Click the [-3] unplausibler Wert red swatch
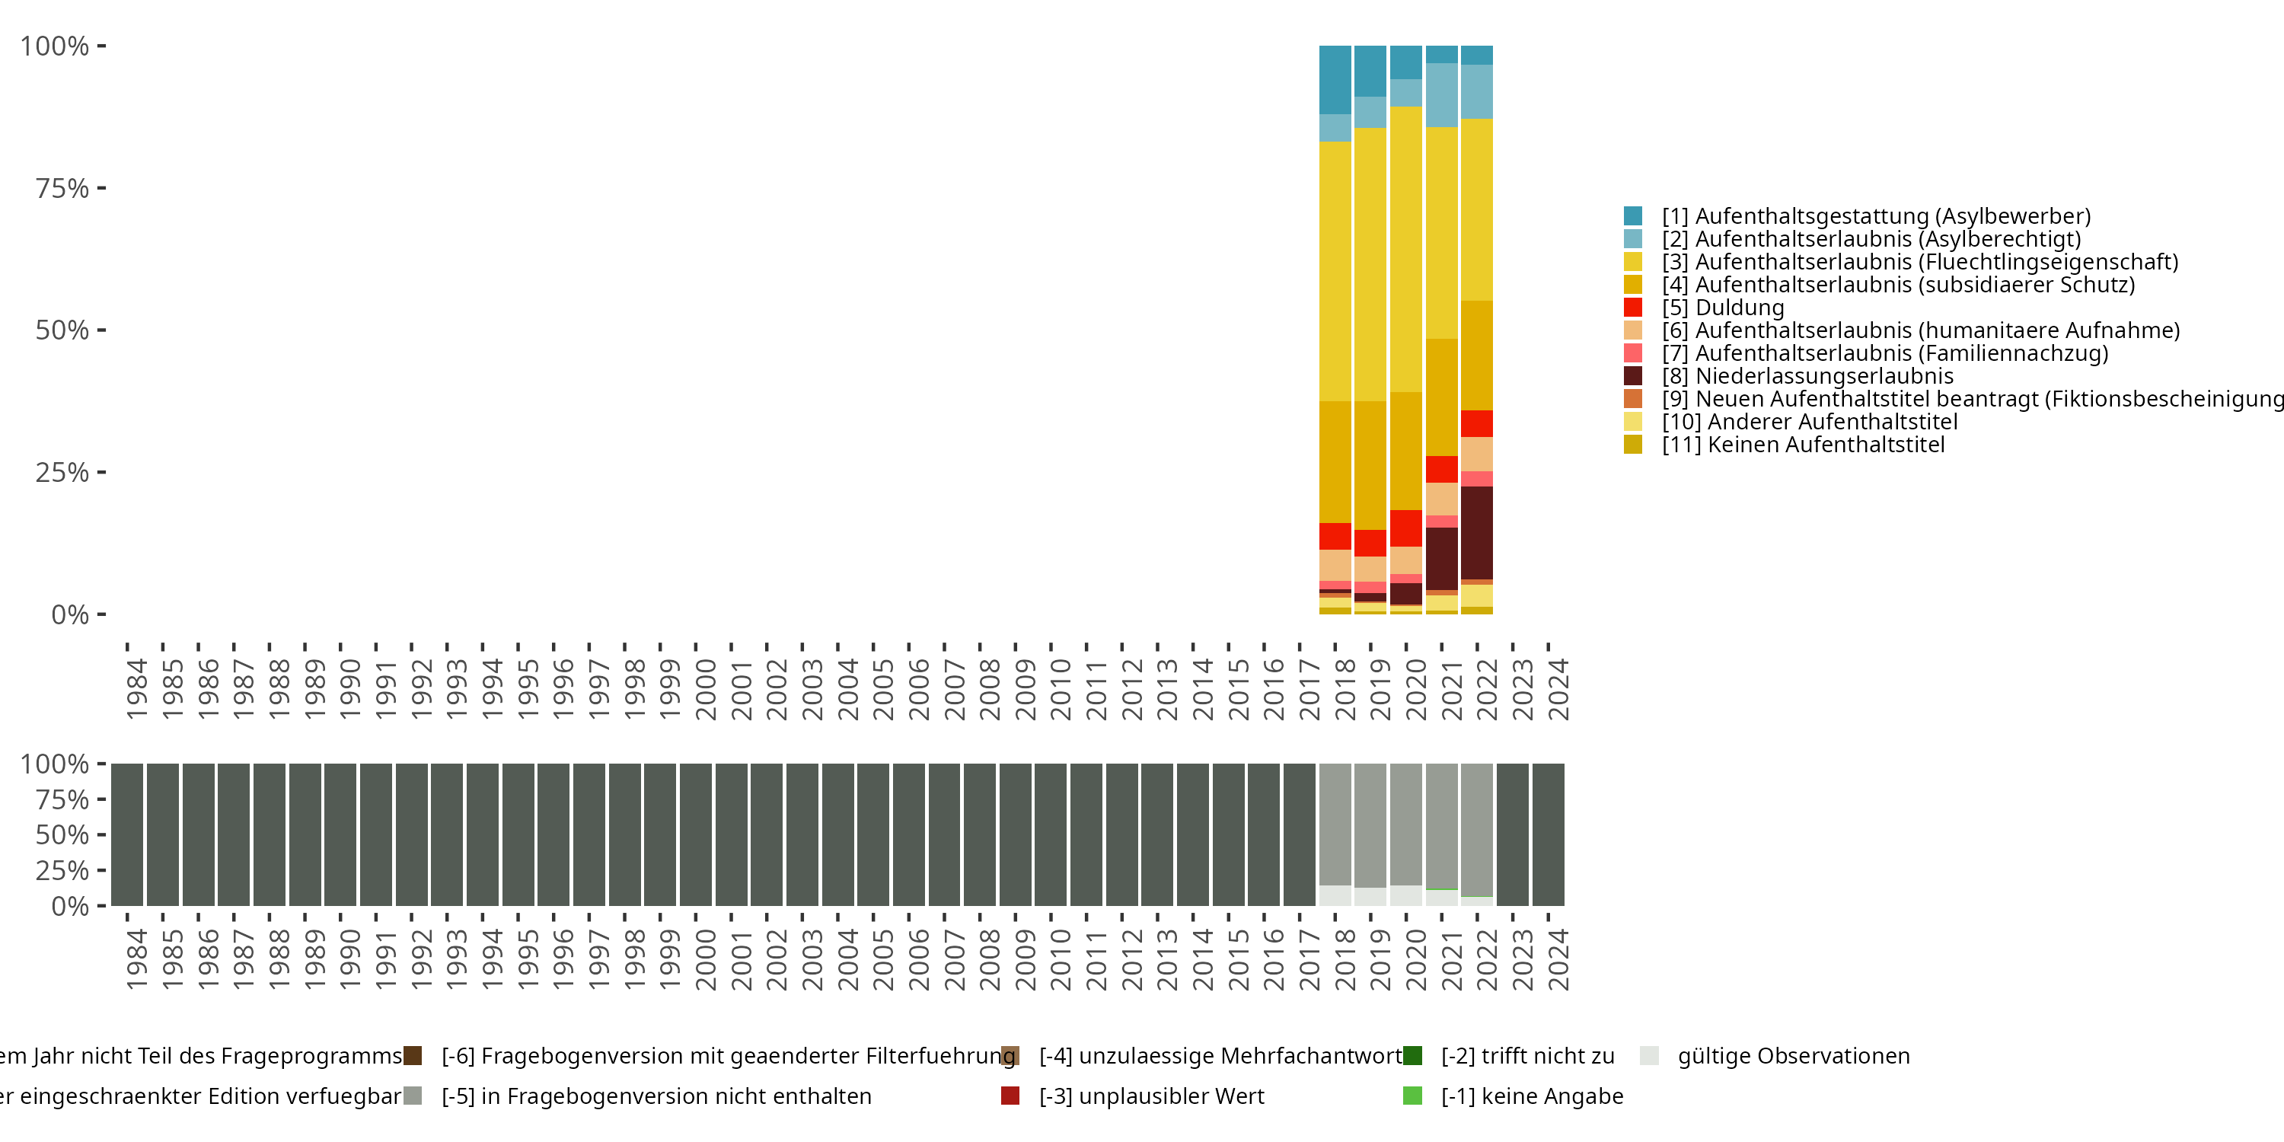This screenshot has height=1142, width=2284. tap(1010, 1096)
